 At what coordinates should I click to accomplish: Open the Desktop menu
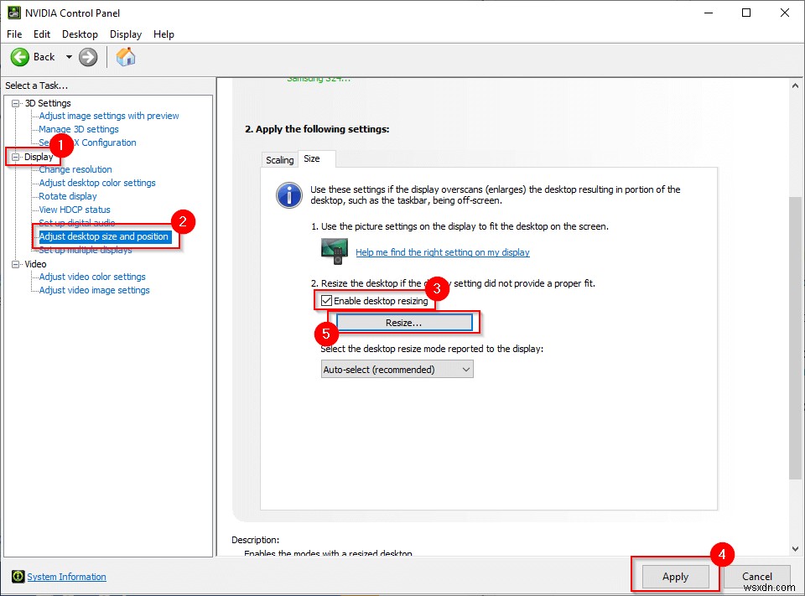pos(80,34)
